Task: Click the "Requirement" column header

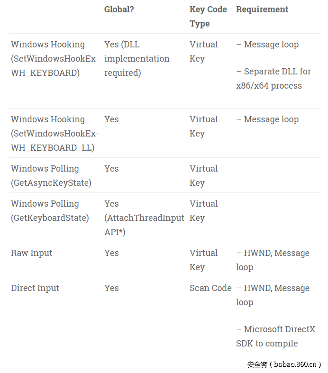Action: point(262,9)
